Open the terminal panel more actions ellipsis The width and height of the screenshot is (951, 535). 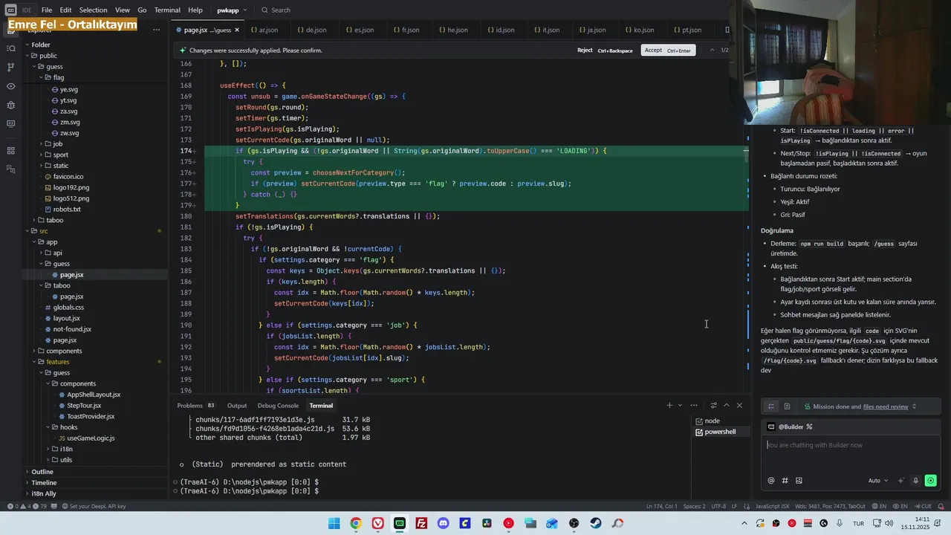(694, 406)
